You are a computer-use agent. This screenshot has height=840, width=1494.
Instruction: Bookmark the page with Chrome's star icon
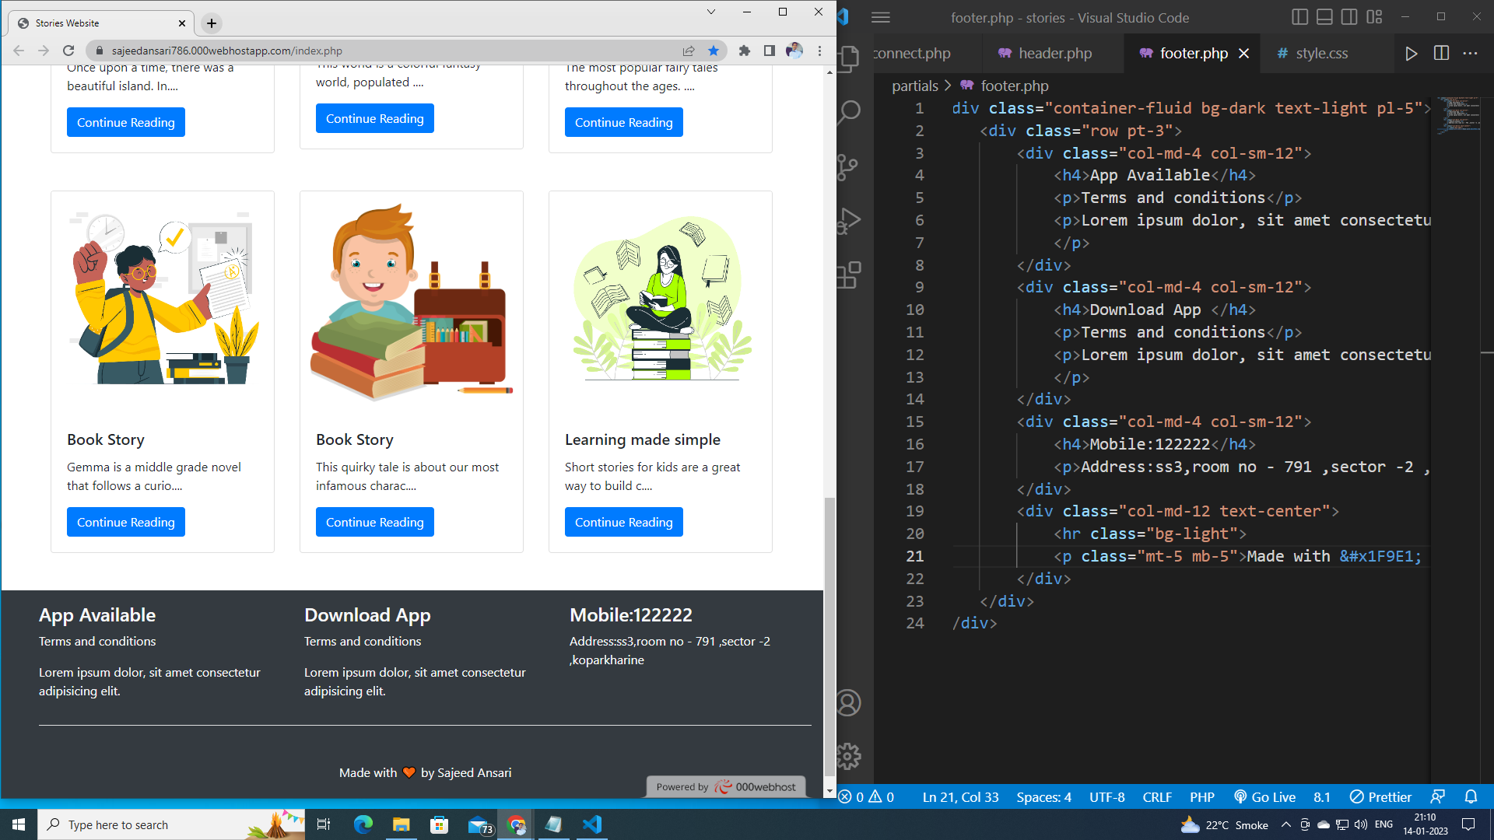click(714, 50)
